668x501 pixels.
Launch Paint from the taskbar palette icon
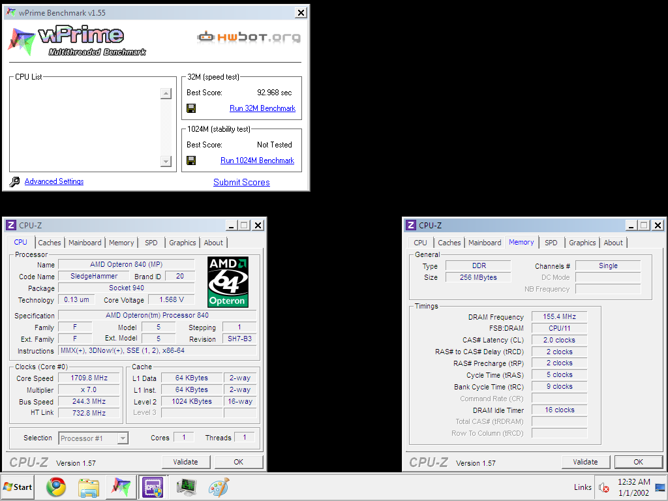(219, 487)
